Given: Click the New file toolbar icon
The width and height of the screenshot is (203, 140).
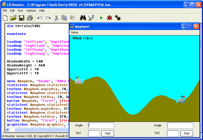Looking at the screenshot, I should (5, 18).
